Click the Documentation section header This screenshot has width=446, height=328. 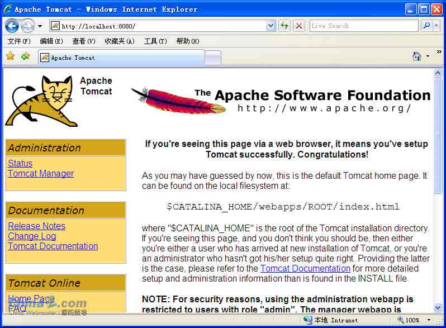pyautogui.click(x=65, y=210)
